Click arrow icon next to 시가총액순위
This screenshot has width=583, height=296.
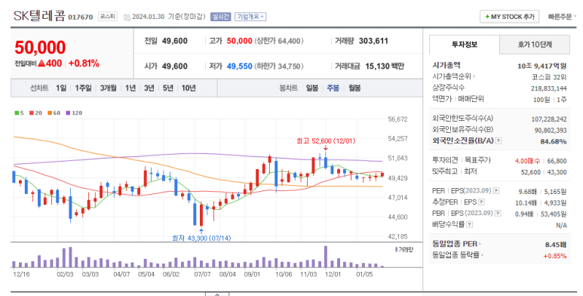pyautogui.click(x=474, y=77)
